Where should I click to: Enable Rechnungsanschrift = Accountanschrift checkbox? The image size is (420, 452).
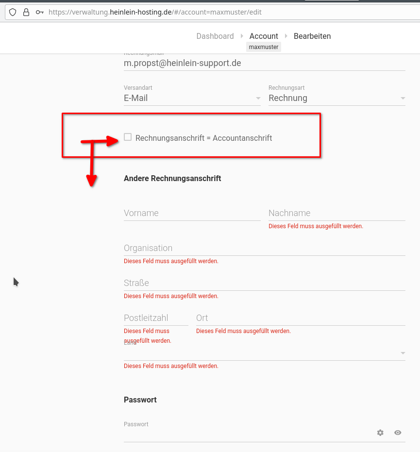(x=128, y=137)
